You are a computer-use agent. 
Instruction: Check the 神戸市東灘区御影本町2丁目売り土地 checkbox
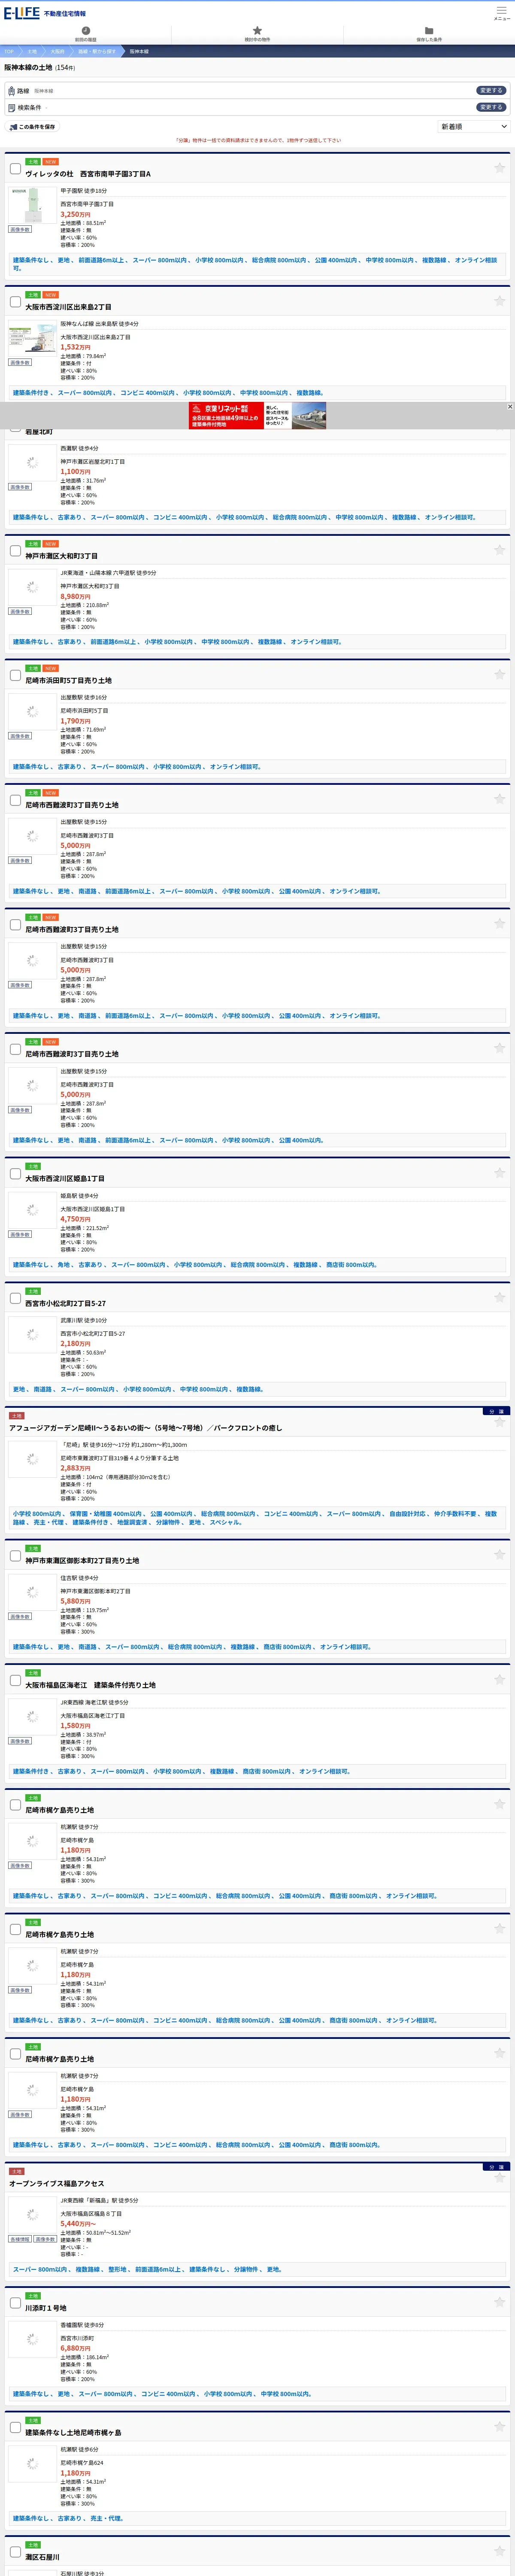point(15,1555)
